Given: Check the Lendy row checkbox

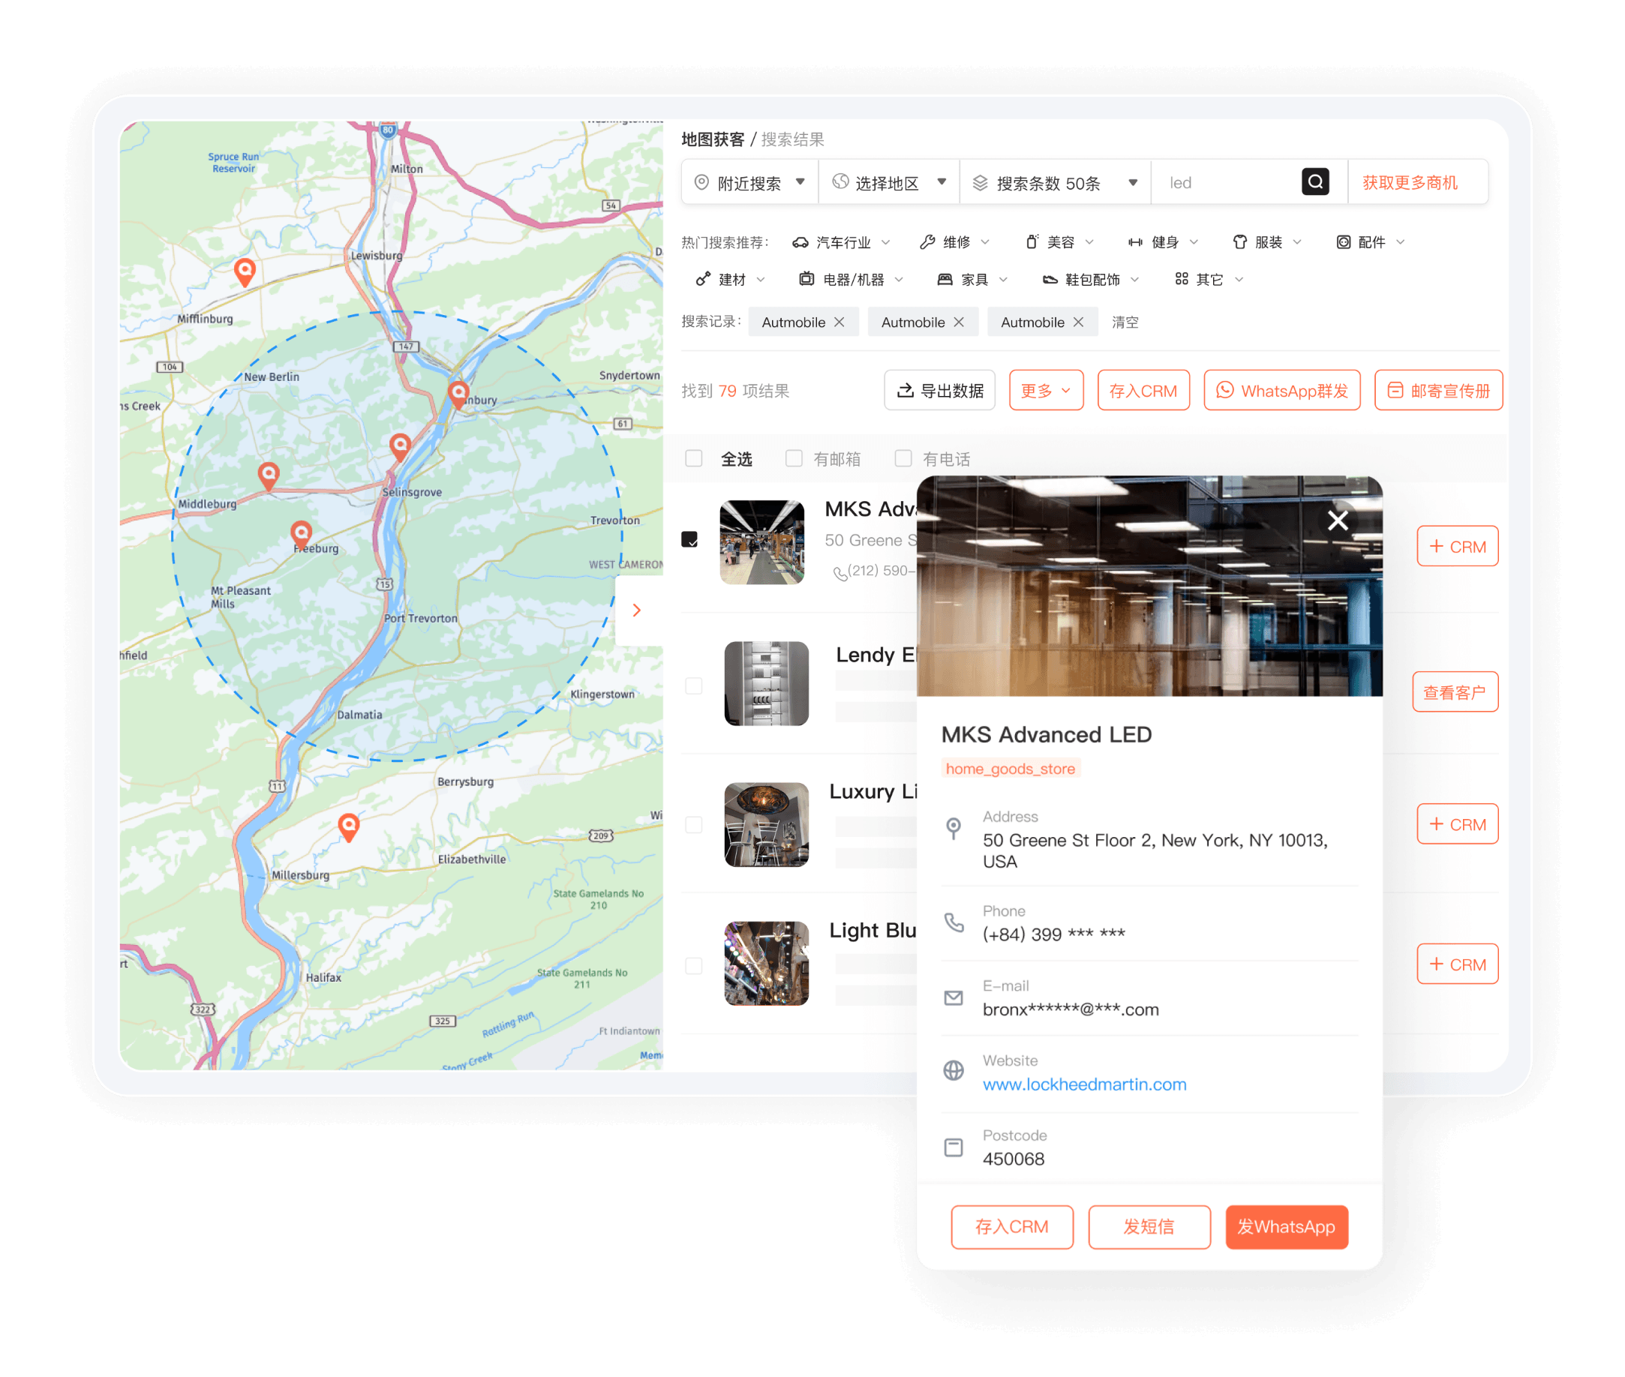Looking at the screenshot, I should point(693,686).
